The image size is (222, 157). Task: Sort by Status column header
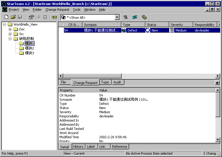coord(157,25)
